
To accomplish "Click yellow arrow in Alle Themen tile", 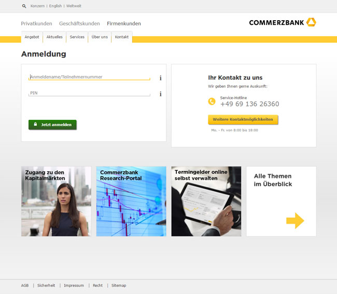I will pyautogui.click(x=295, y=221).
